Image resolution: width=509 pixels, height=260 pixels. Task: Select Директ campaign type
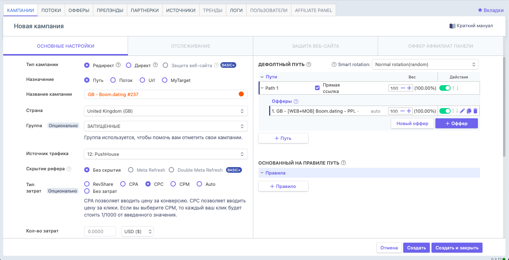[x=129, y=65]
